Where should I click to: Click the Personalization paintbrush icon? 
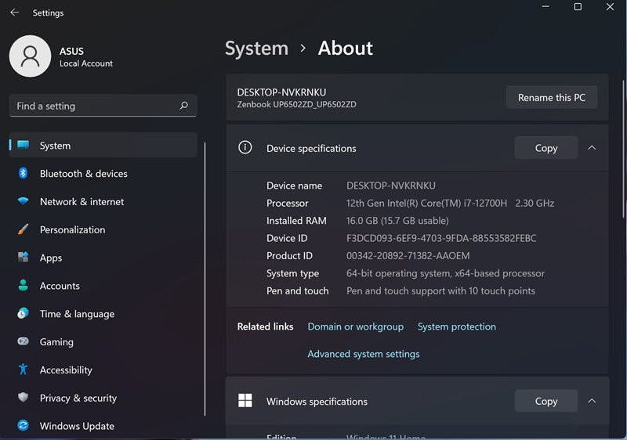click(24, 229)
